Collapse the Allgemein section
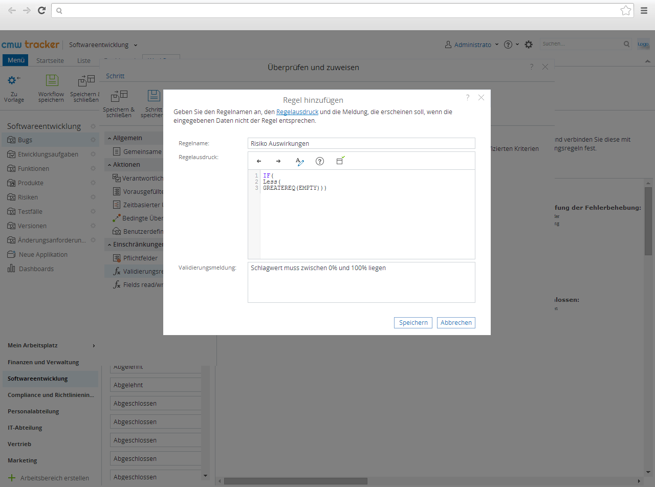Screen dimensions: 655x487 110,138
